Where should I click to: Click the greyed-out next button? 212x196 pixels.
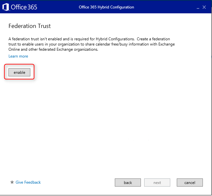point(157,183)
